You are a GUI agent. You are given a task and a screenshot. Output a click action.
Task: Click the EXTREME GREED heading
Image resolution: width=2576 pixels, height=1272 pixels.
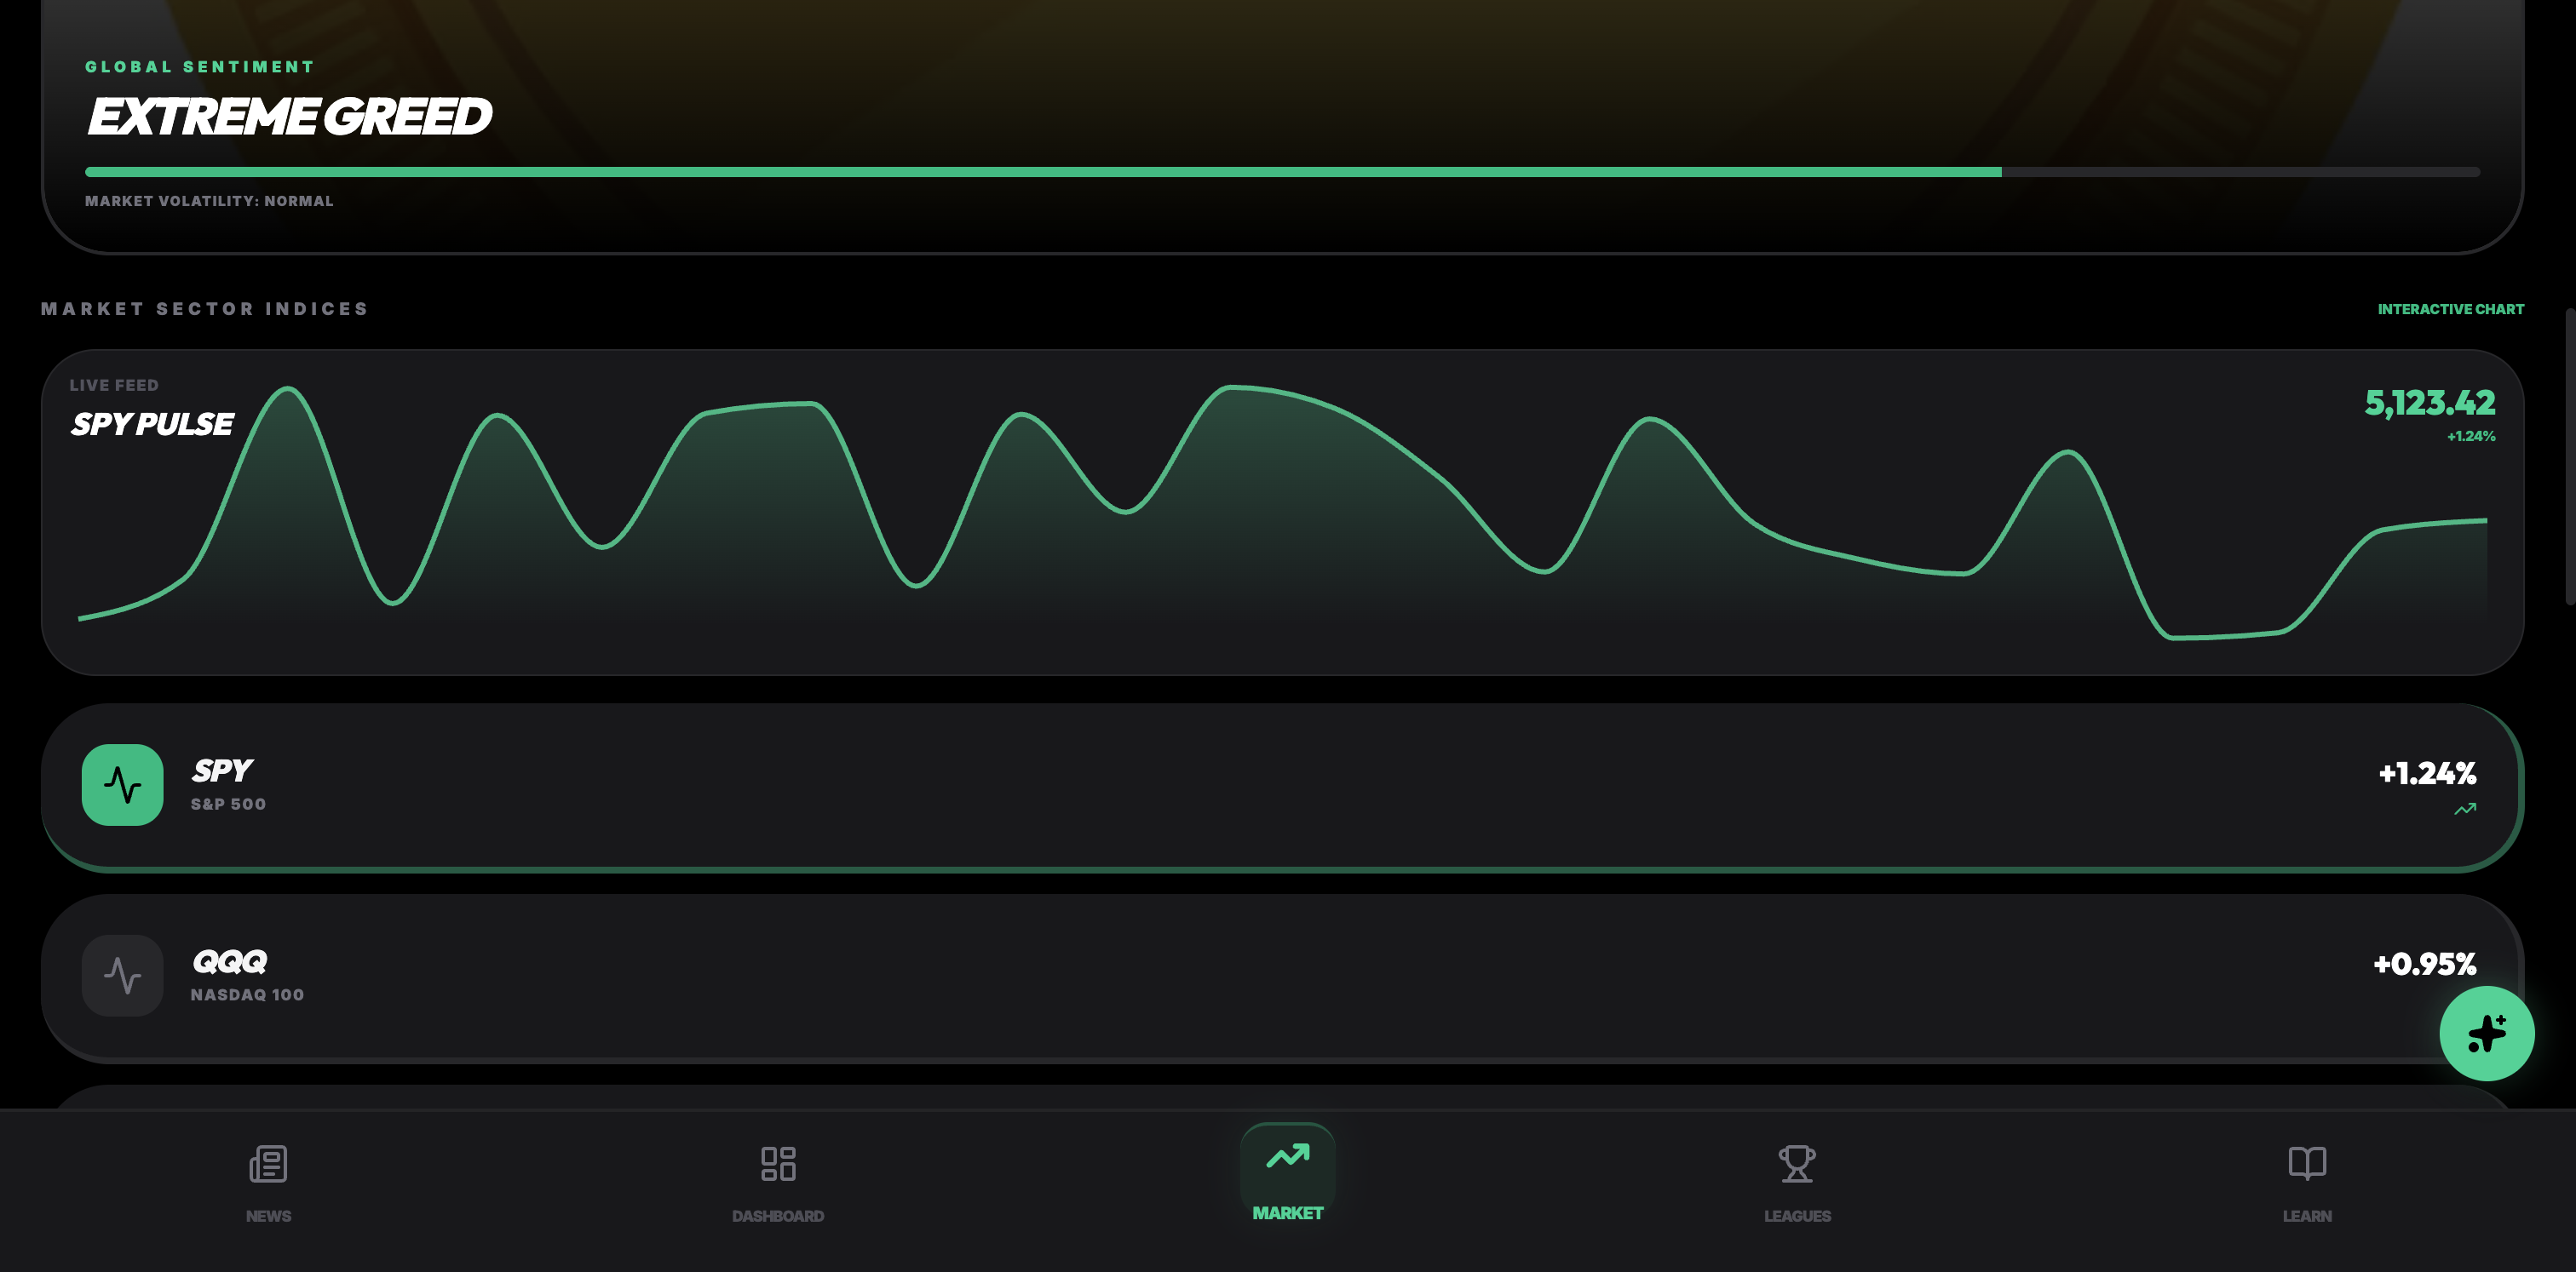click(x=290, y=117)
